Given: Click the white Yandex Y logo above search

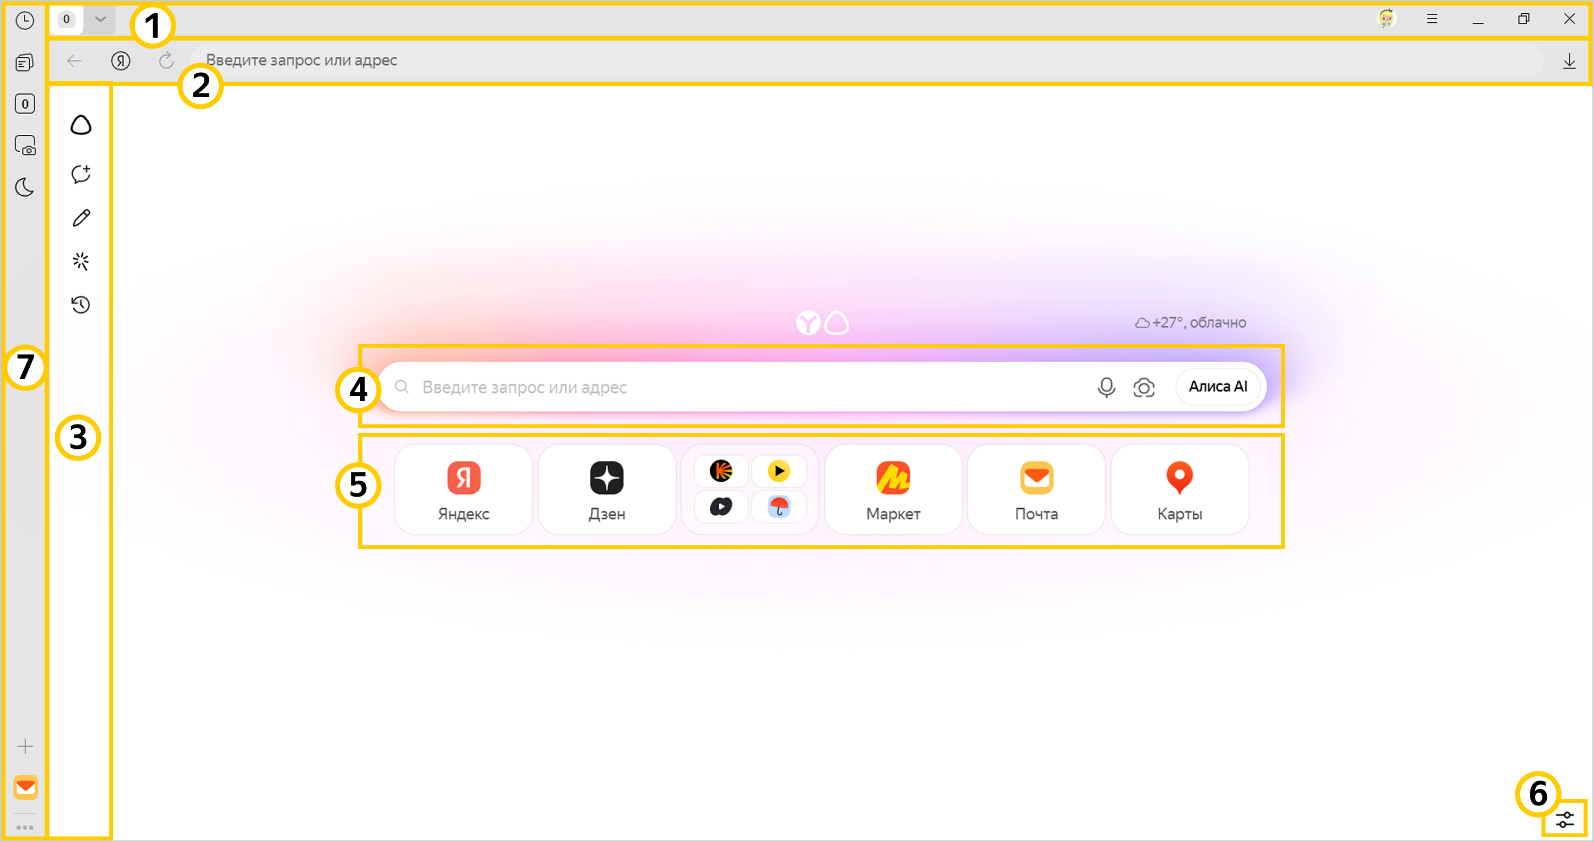Looking at the screenshot, I should [x=808, y=323].
